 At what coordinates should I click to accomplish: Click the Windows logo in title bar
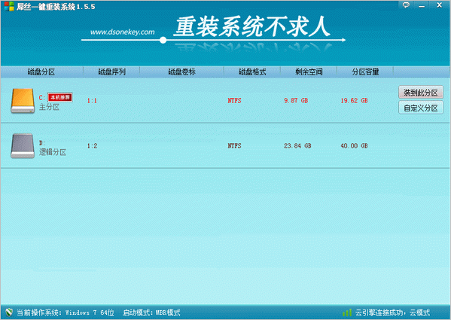(9, 6)
